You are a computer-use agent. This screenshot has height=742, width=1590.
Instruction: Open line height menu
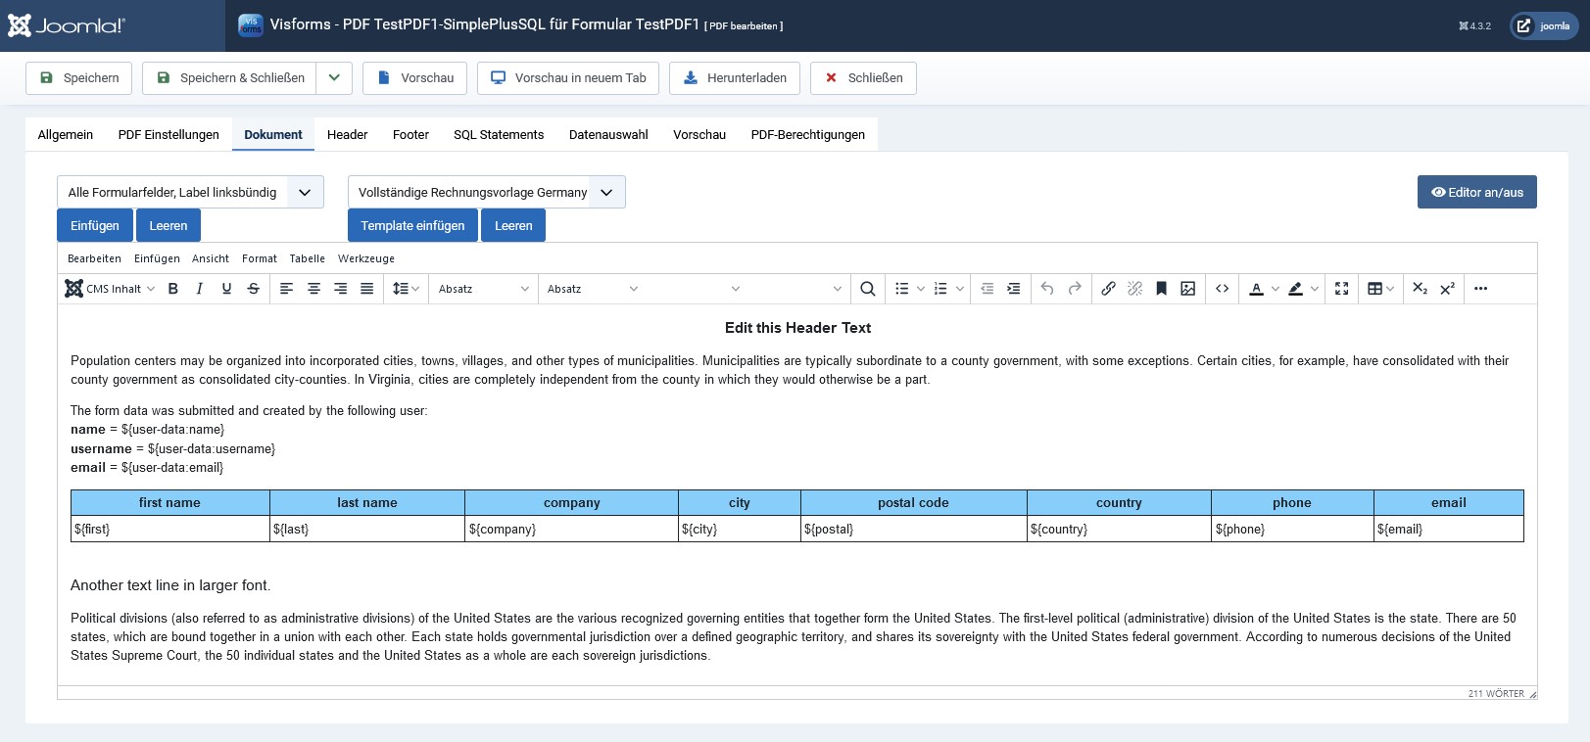[406, 289]
